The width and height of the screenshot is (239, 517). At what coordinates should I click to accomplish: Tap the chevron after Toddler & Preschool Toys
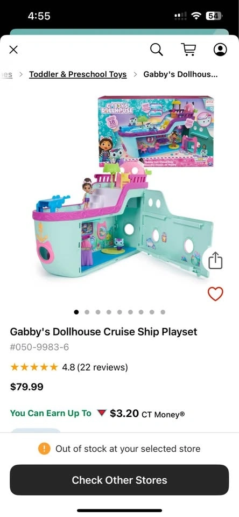click(135, 74)
